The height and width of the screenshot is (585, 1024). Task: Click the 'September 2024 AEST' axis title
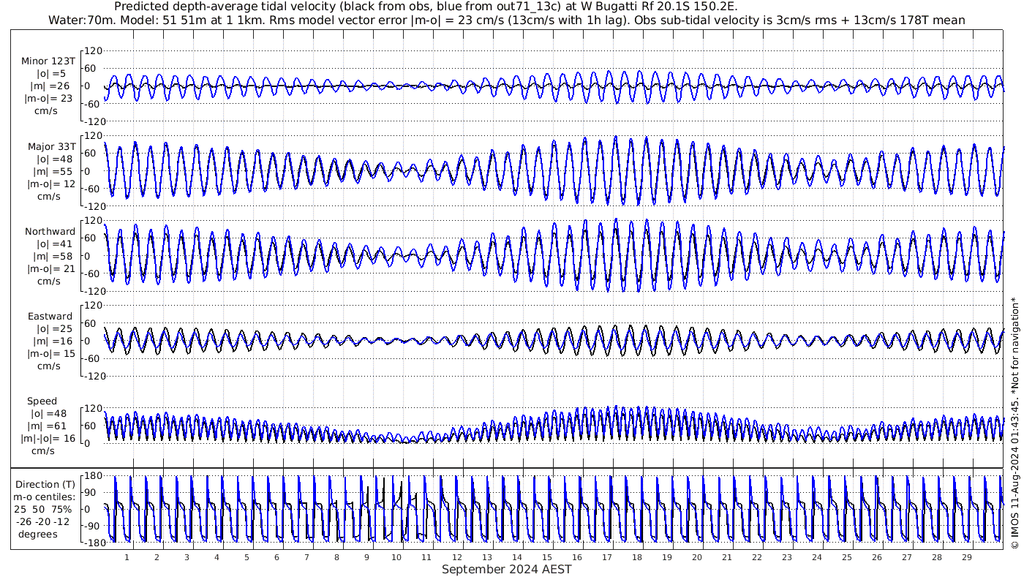click(x=506, y=569)
